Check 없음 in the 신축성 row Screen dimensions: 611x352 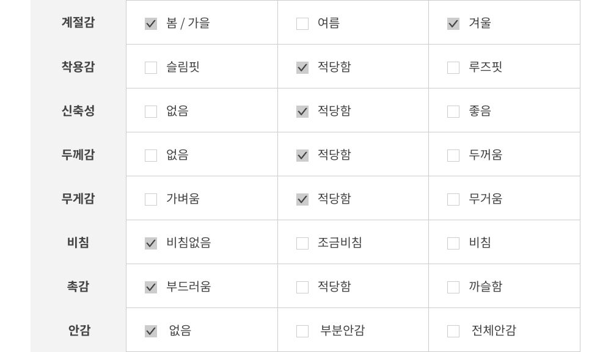[x=151, y=112]
